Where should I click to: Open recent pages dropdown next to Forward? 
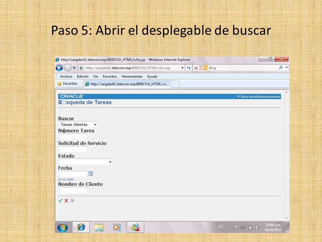click(x=74, y=68)
